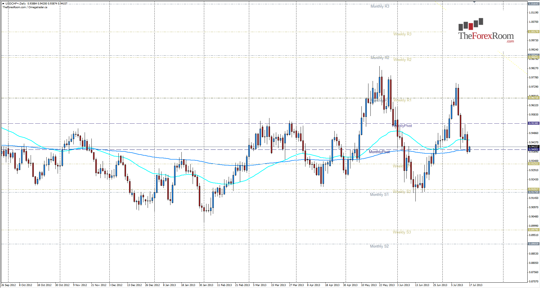Click the WeeklyPivot label on the chart
The image size is (540, 288).
point(402,126)
